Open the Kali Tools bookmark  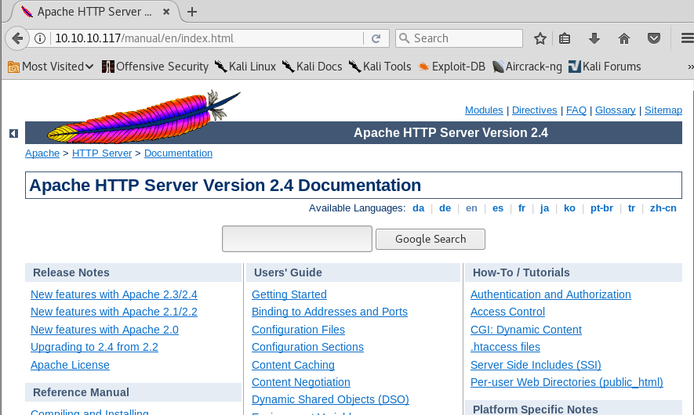(x=380, y=67)
